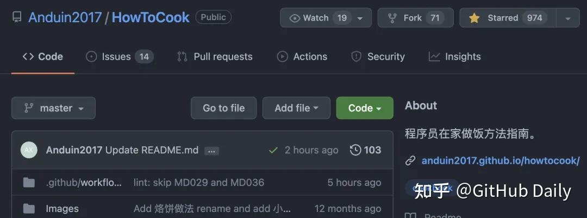Screen dimensions: 587x218
Task: Open the green Code dropdown
Action: [365, 108]
